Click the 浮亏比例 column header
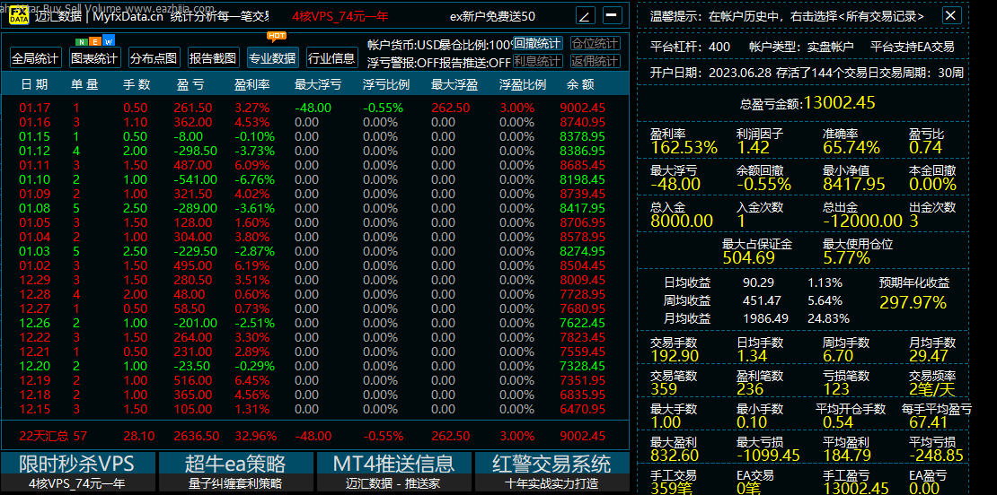 click(x=386, y=83)
